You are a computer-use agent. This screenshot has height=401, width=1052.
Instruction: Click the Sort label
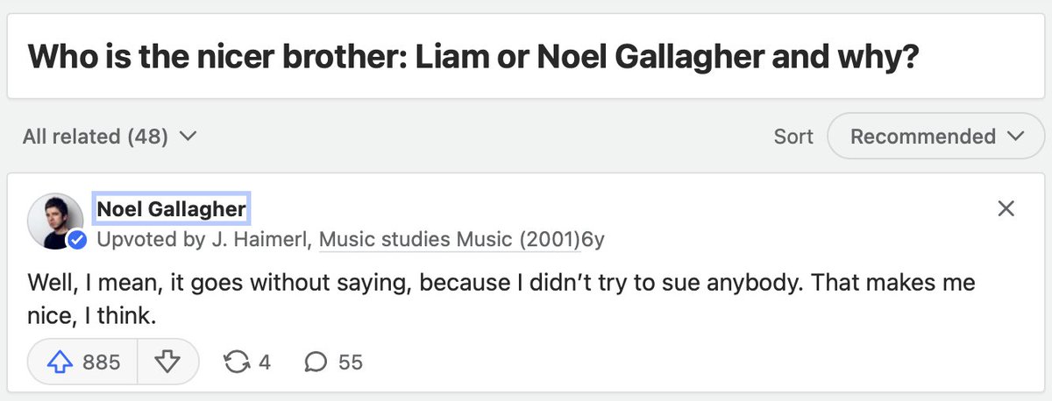pyautogui.click(x=793, y=137)
